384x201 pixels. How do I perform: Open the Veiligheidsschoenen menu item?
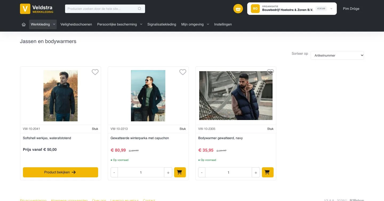coord(76,24)
